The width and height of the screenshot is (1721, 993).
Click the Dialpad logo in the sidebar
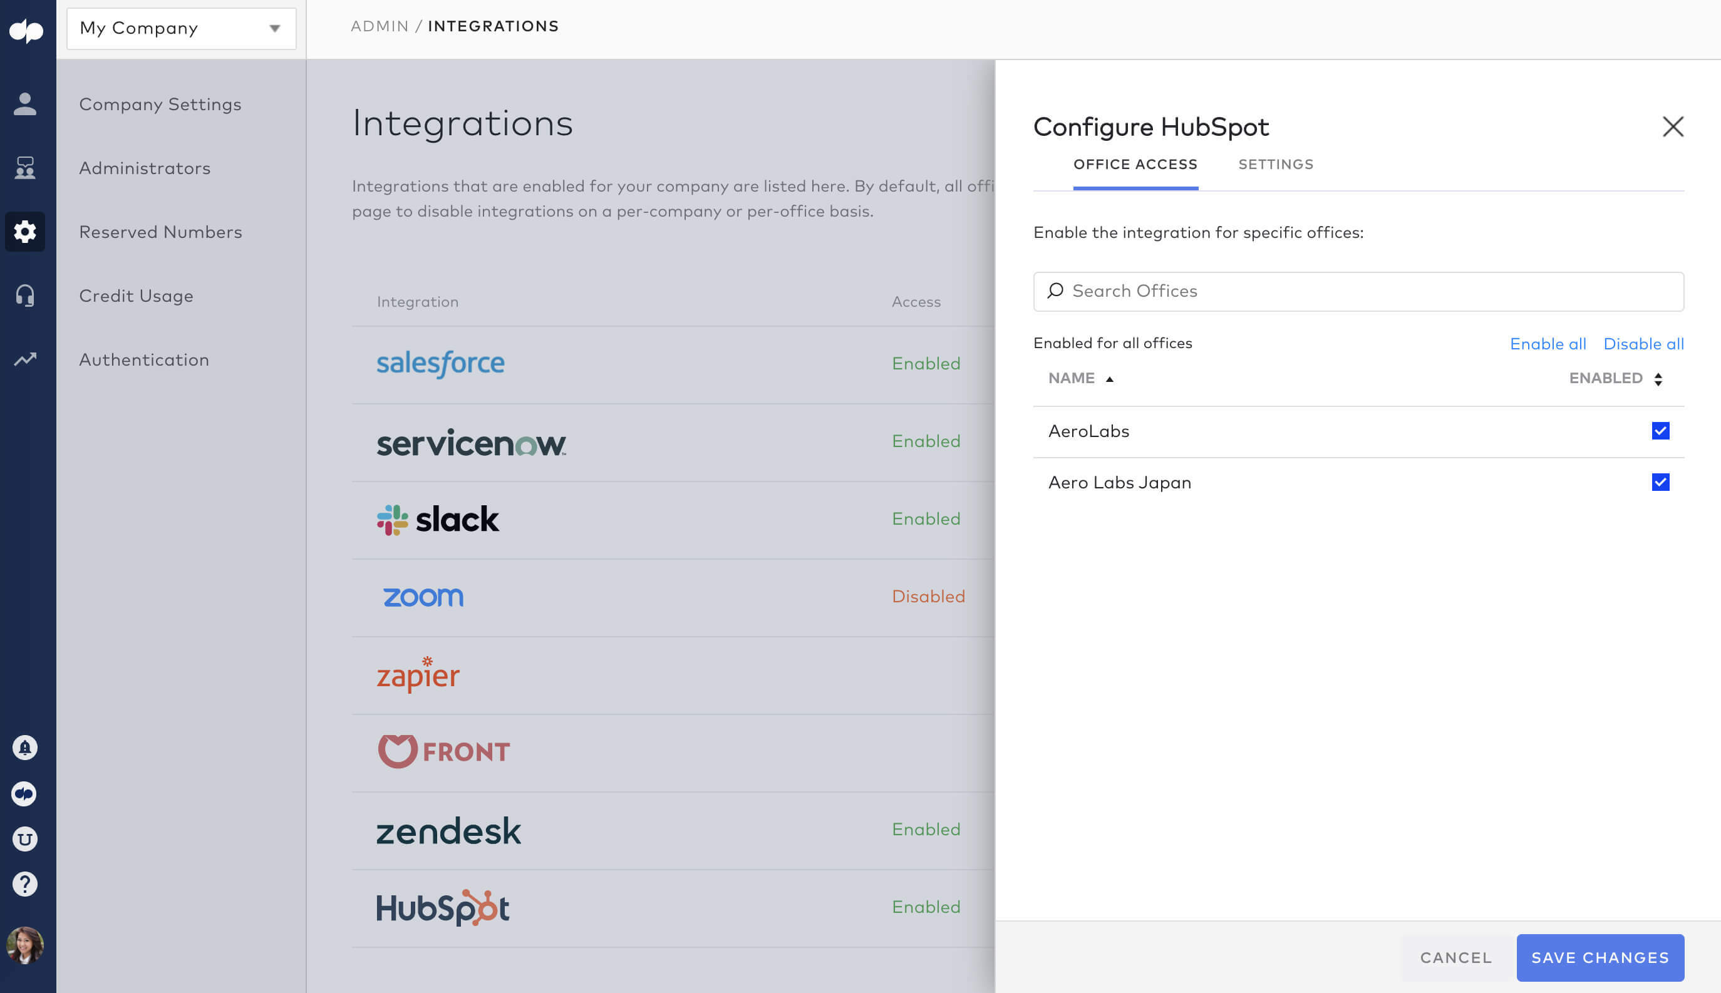coord(26,31)
